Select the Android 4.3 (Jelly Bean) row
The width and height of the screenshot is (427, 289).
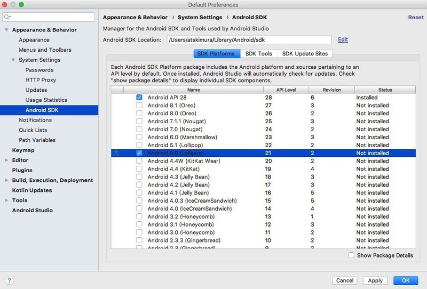[263, 177]
